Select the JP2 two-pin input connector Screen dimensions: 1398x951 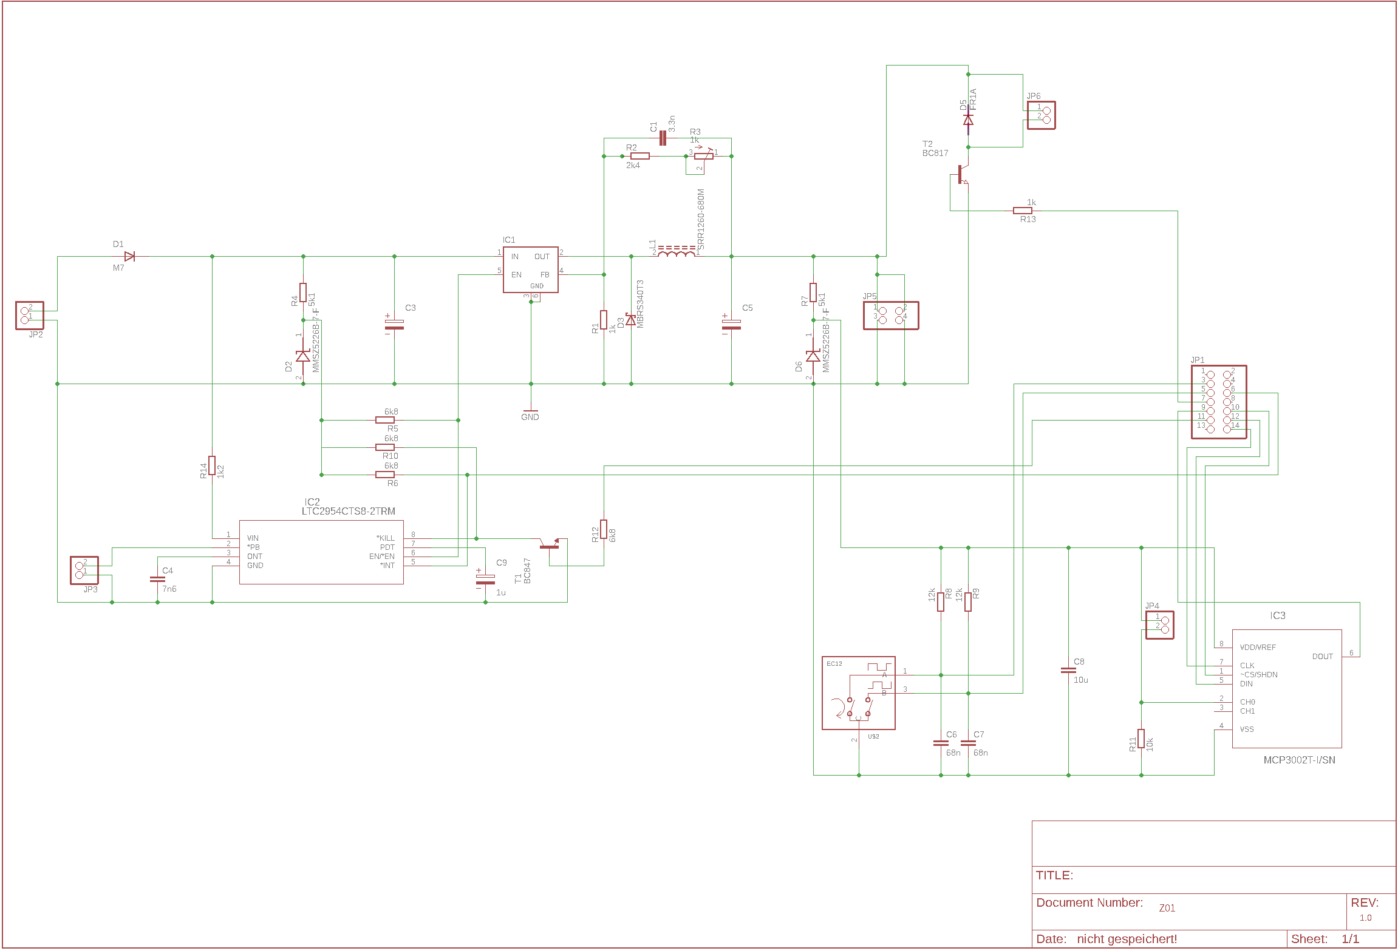click(x=29, y=316)
